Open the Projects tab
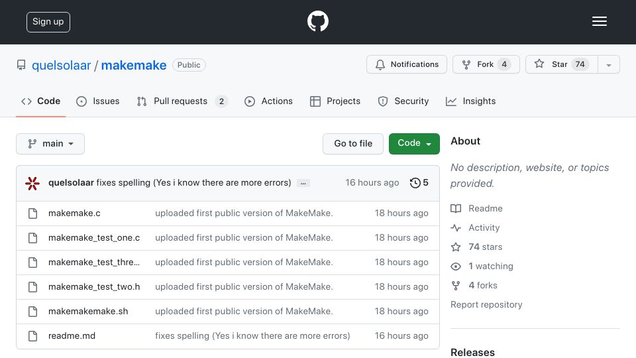This screenshot has width=636, height=358. [335, 101]
